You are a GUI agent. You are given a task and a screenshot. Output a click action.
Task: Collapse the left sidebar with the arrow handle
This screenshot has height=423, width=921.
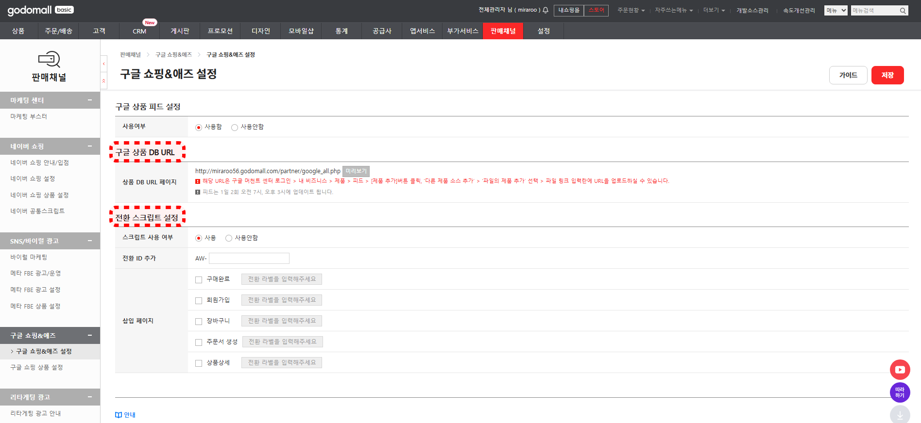click(x=104, y=64)
